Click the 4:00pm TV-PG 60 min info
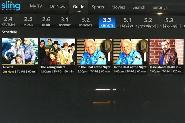Image resolution: width=185 pixels, height=123 pixels. (x=57, y=71)
